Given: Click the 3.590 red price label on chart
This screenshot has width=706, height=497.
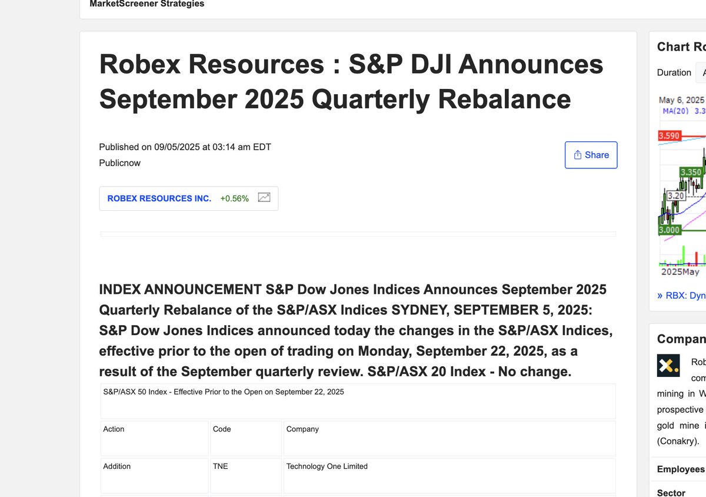Looking at the screenshot, I should 669,136.
